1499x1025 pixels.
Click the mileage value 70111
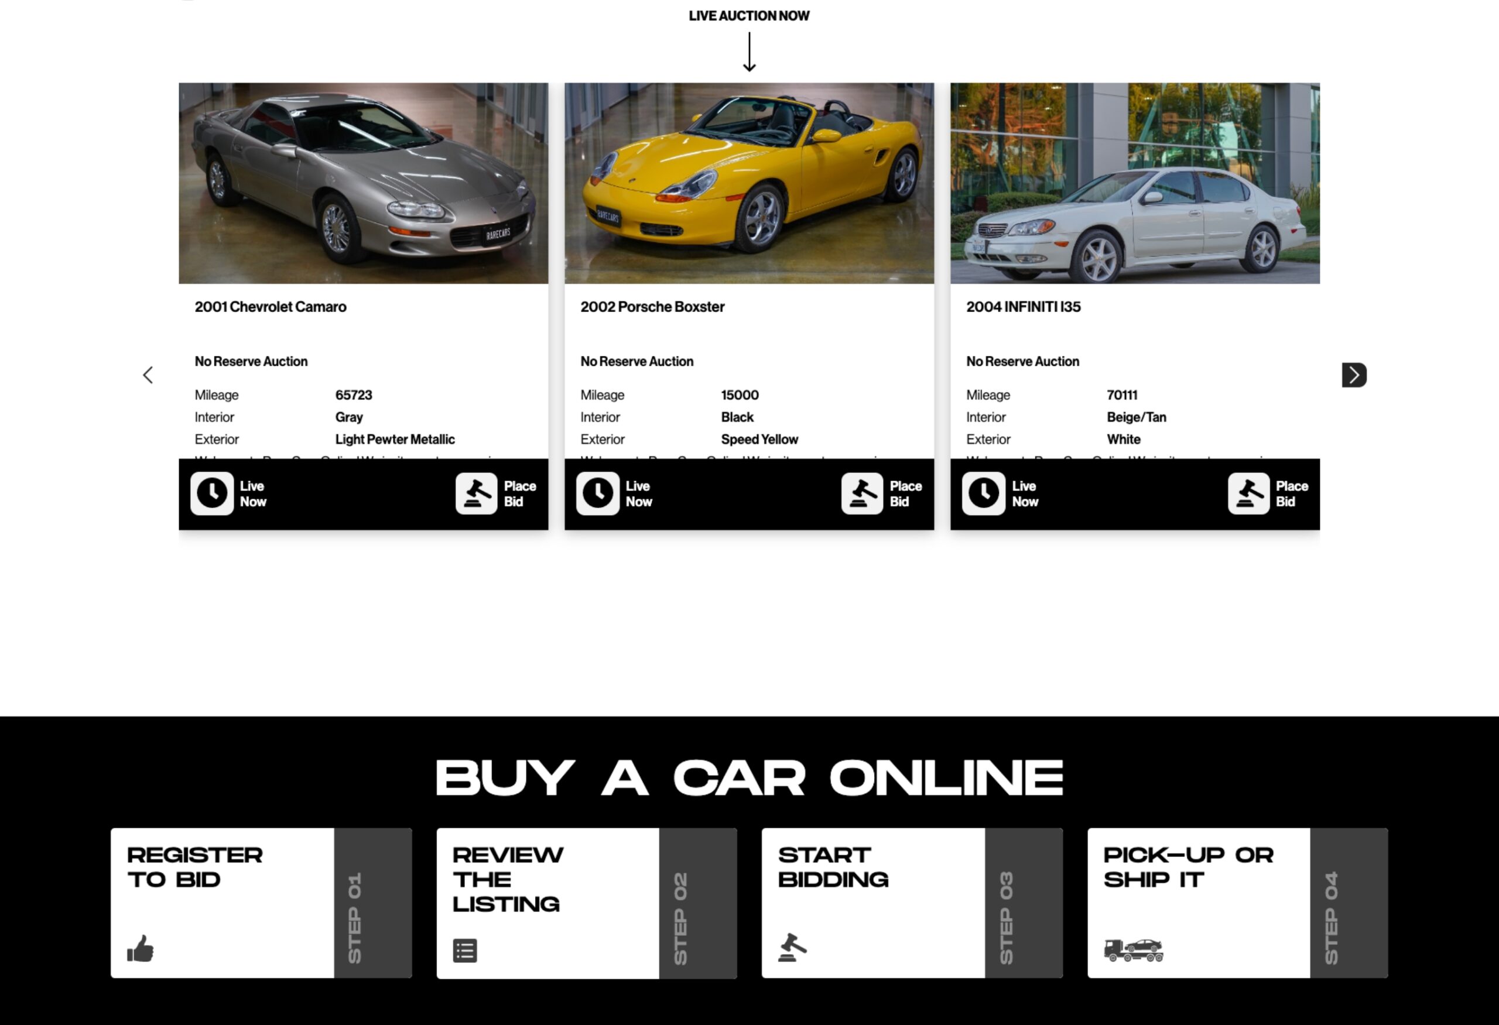[1122, 395]
